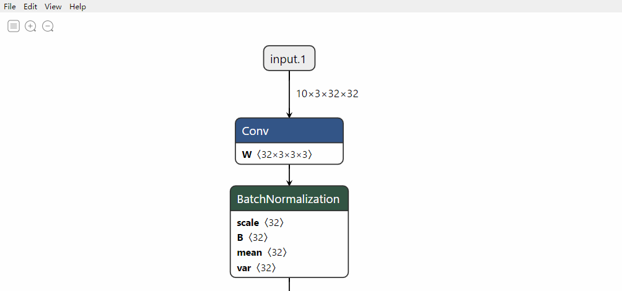Click the scale 〈32〉 parameter row
The image size is (622, 291).
(x=289, y=222)
